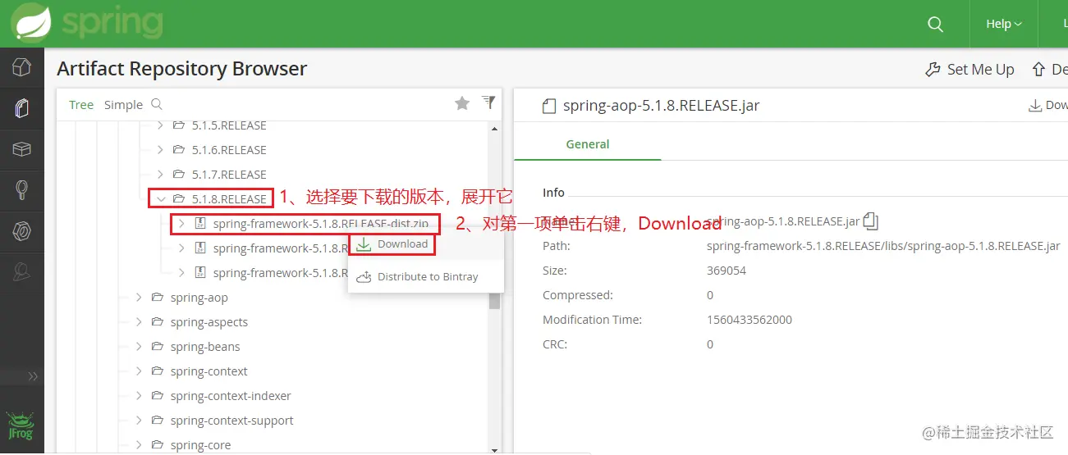
Task: Toggle the favorites star filter
Action: point(462,103)
